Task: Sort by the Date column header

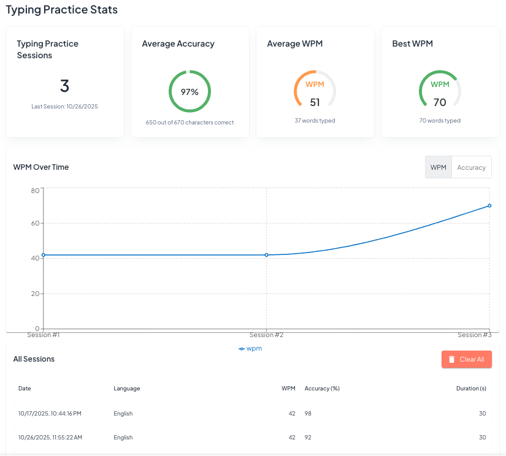Action: click(25, 389)
